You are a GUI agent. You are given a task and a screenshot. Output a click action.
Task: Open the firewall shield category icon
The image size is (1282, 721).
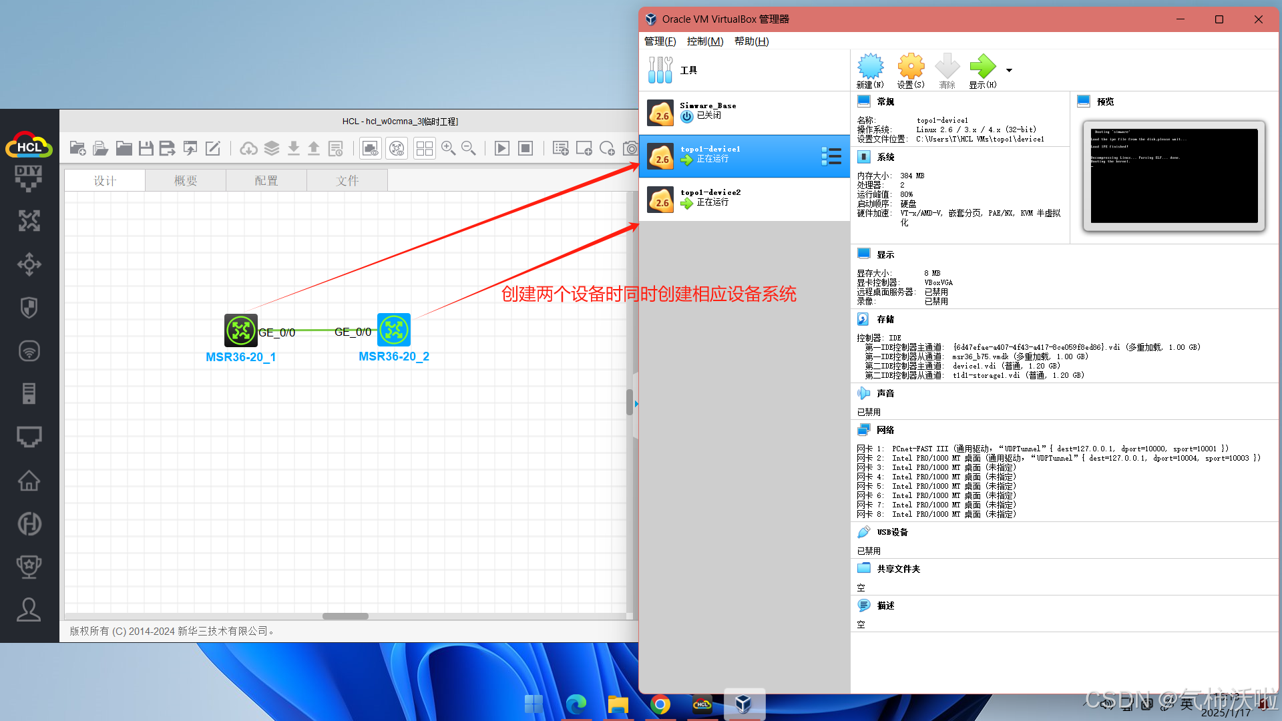pyautogui.click(x=29, y=308)
